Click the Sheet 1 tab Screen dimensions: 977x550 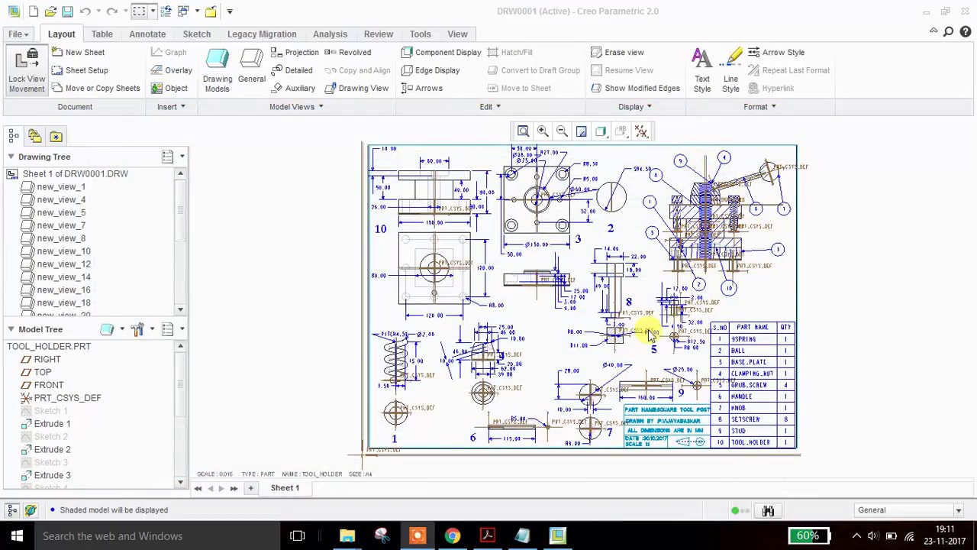285,487
